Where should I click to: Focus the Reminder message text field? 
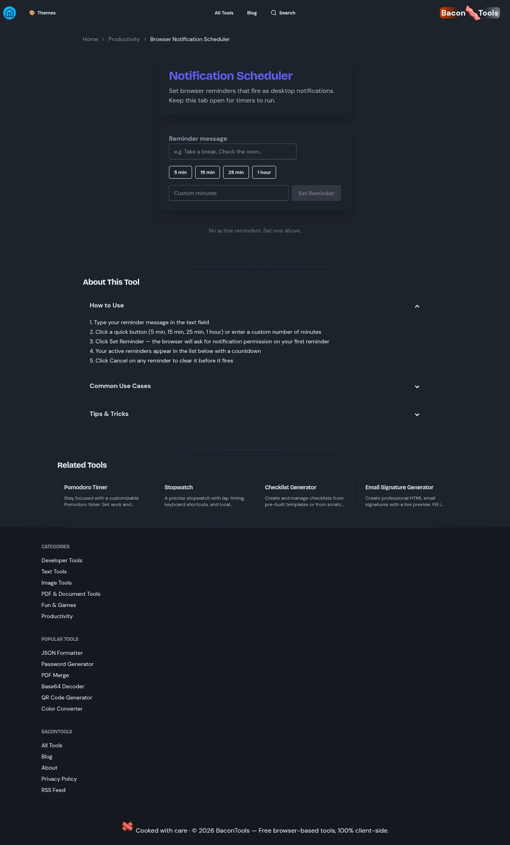(x=232, y=152)
